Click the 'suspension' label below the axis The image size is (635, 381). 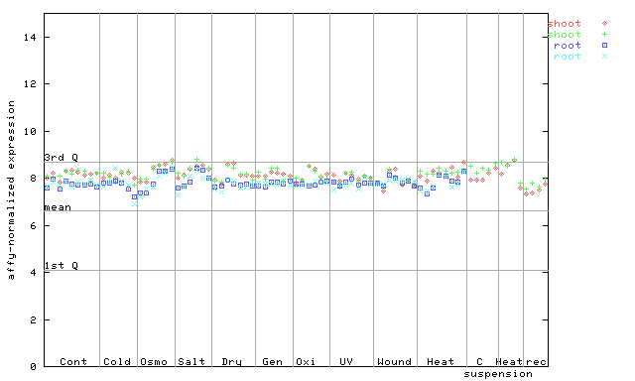click(x=498, y=374)
